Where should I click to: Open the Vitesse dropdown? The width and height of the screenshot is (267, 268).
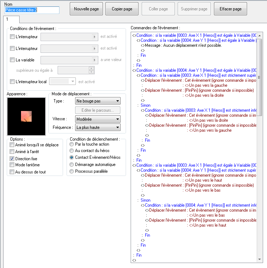(98, 119)
